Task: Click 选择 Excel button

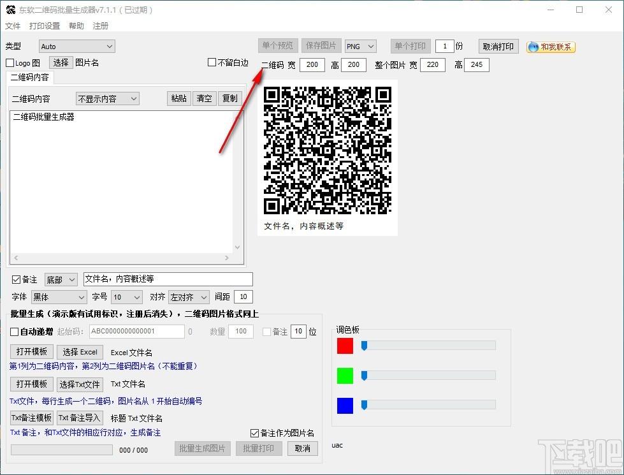Action: coord(80,352)
